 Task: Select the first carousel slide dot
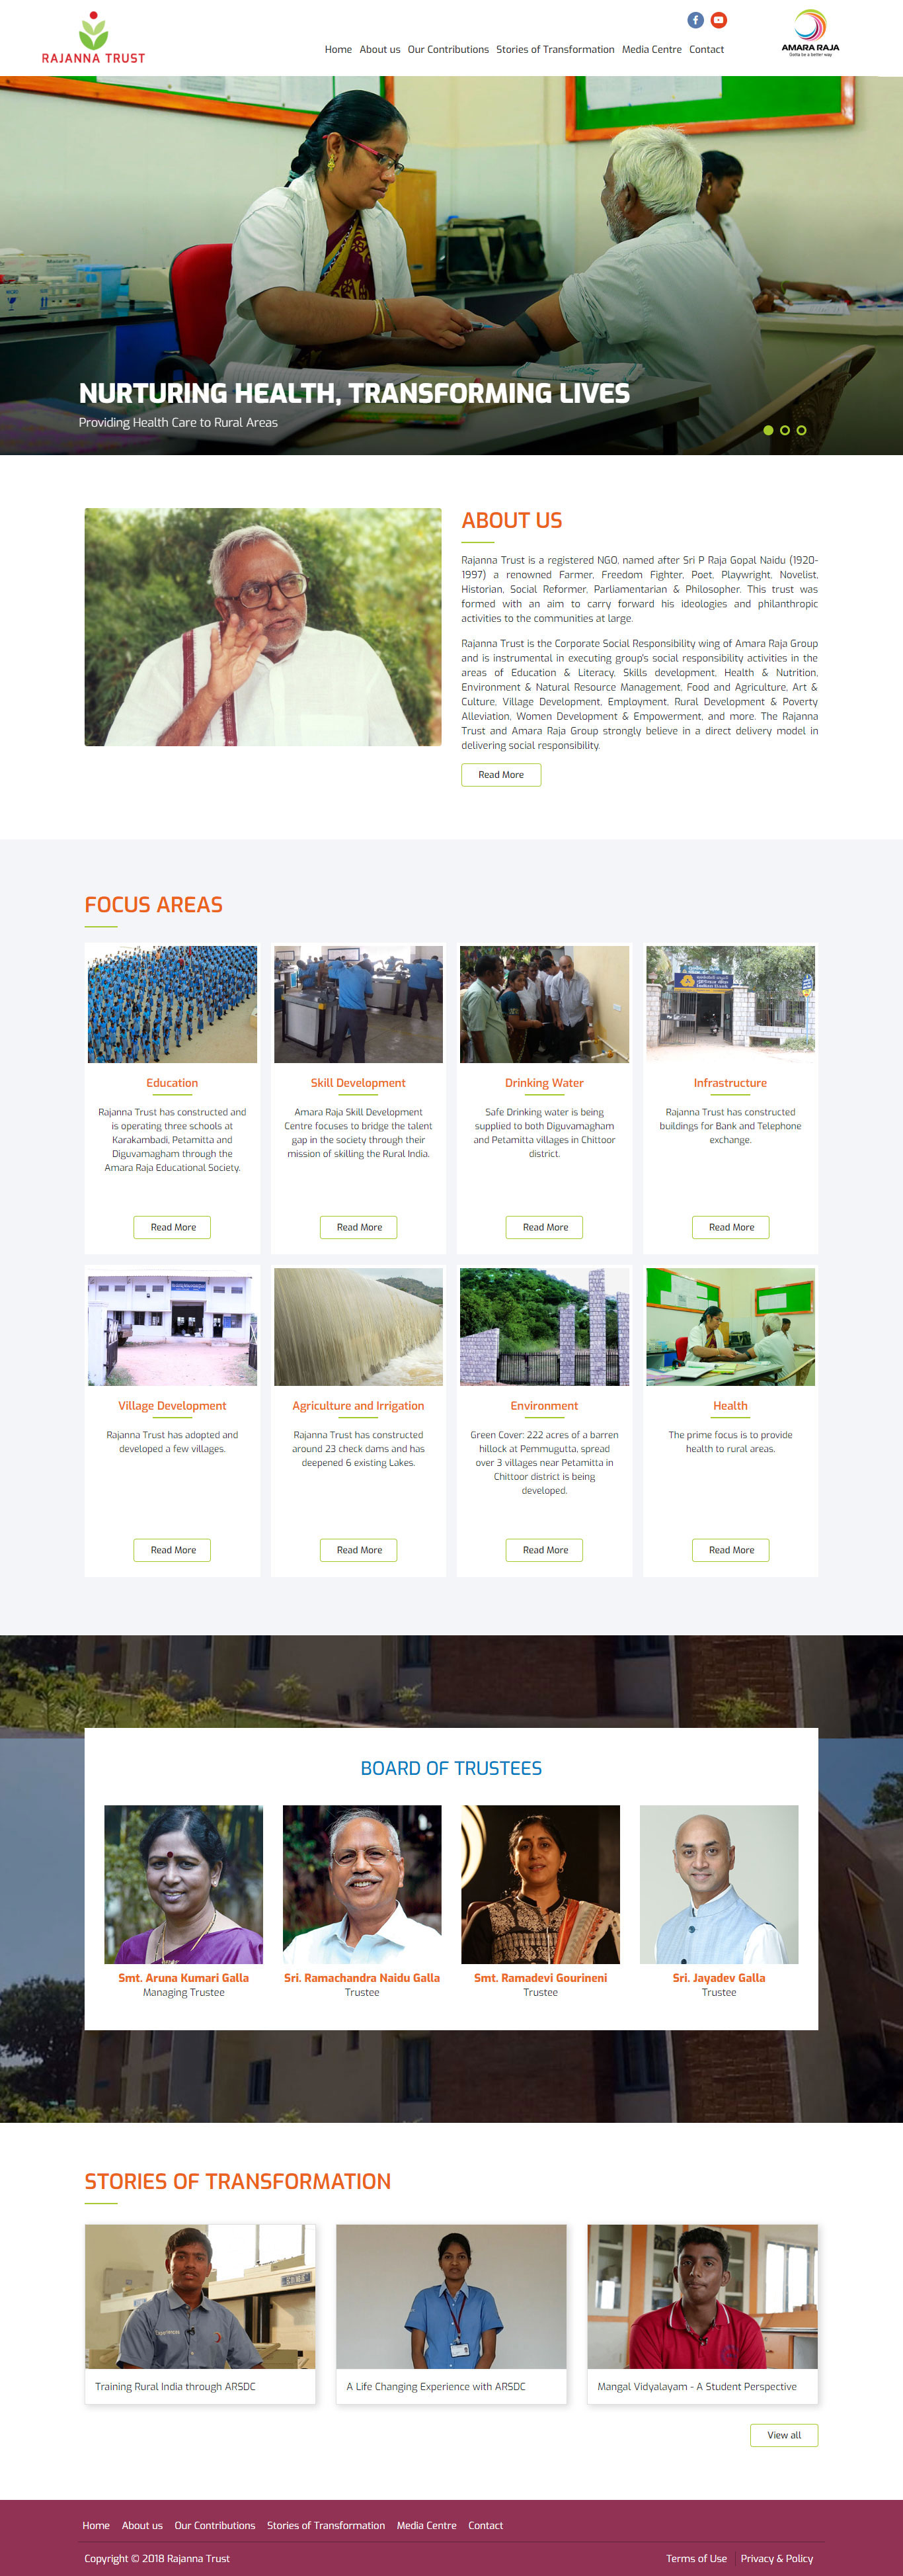pyautogui.click(x=768, y=430)
